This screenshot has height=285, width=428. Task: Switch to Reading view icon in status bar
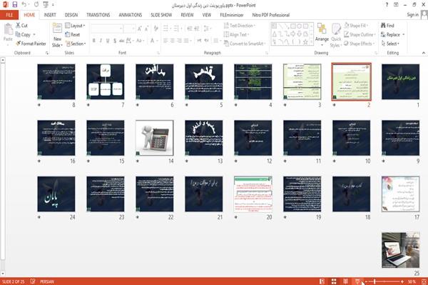(x=345, y=281)
